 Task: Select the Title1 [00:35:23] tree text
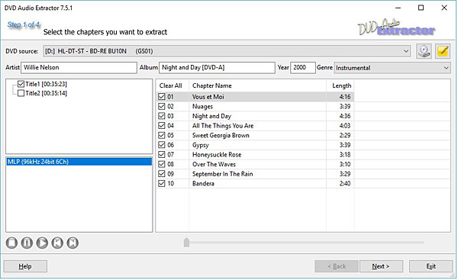[46, 84]
